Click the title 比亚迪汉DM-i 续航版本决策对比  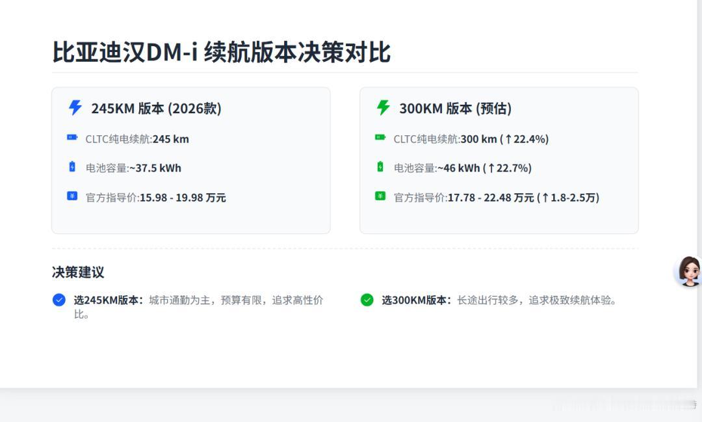tap(222, 52)
